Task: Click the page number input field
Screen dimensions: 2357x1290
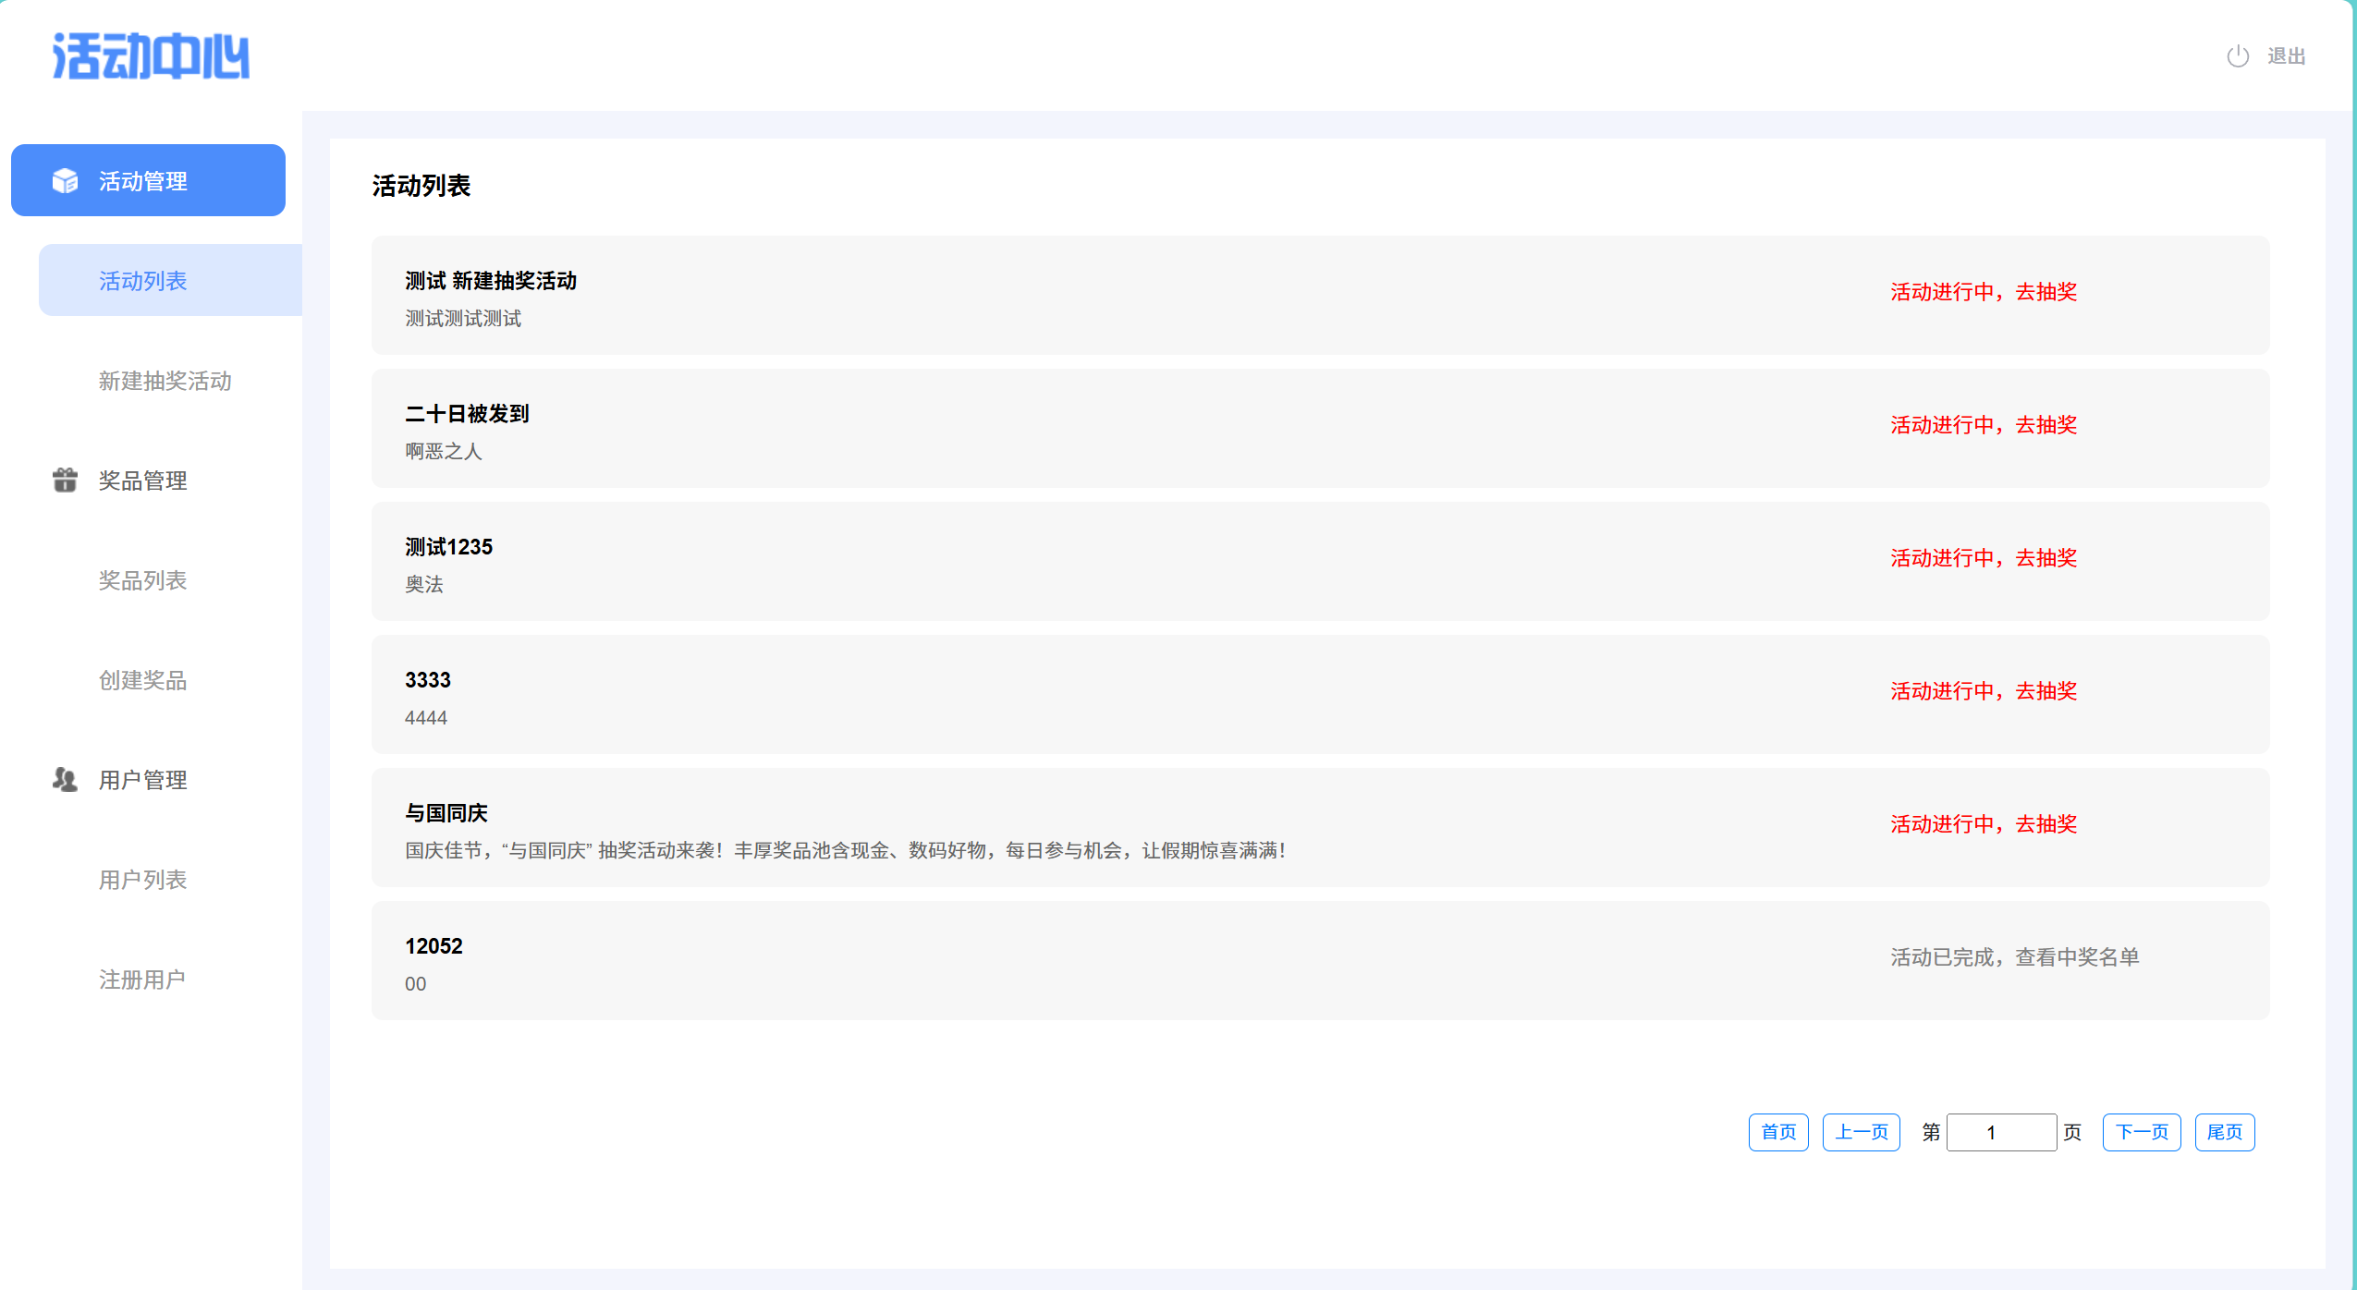Action: click(x=2000, y=1132)
